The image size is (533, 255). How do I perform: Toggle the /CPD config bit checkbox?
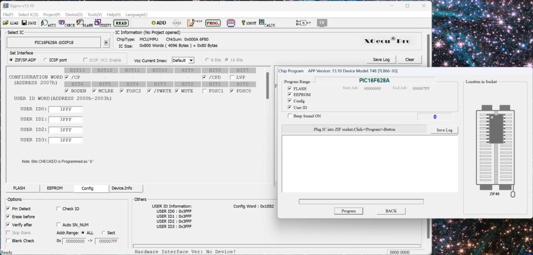click(204, 77)
